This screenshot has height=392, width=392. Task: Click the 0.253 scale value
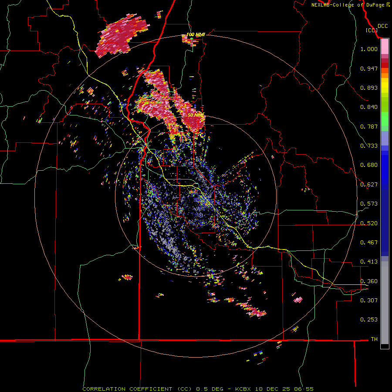pyautogui.click(x=369, y=320)
